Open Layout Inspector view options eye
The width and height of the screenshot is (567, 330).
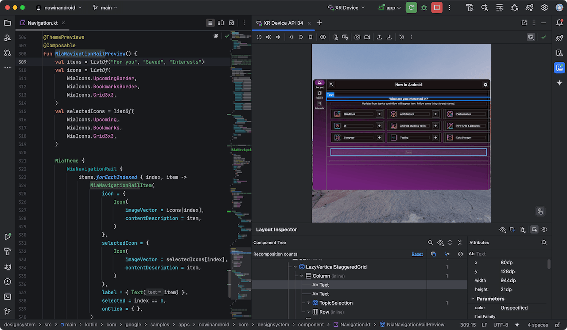(x=503, y=229)
